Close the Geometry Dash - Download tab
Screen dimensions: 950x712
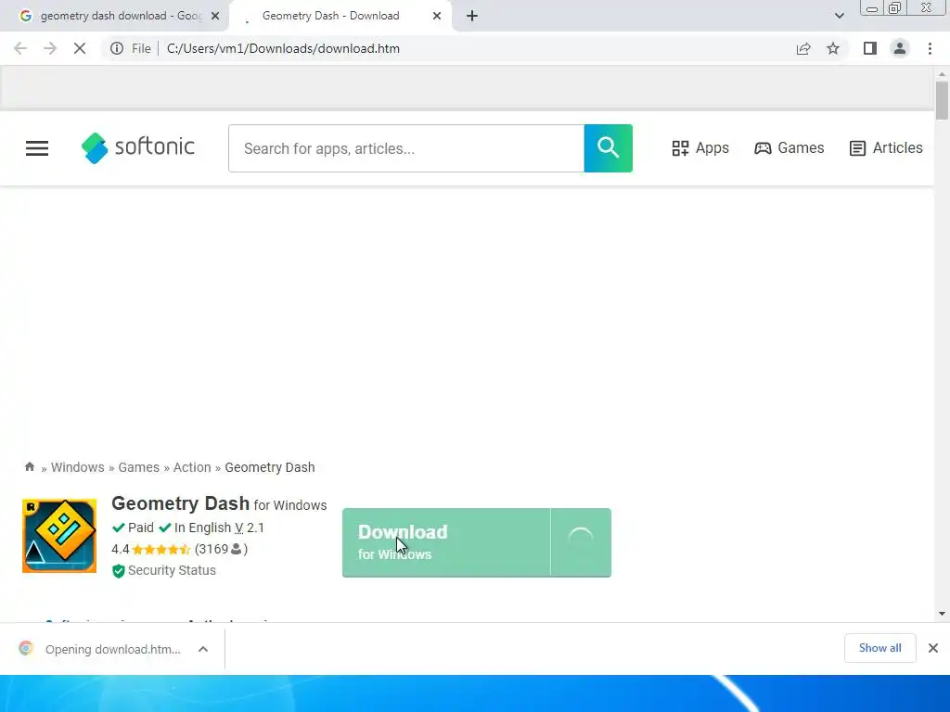[x=437, y=16]
